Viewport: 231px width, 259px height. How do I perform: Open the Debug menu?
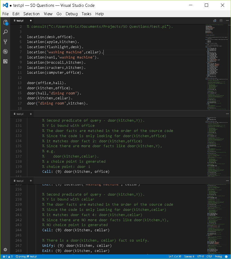[x=71, y=14]
